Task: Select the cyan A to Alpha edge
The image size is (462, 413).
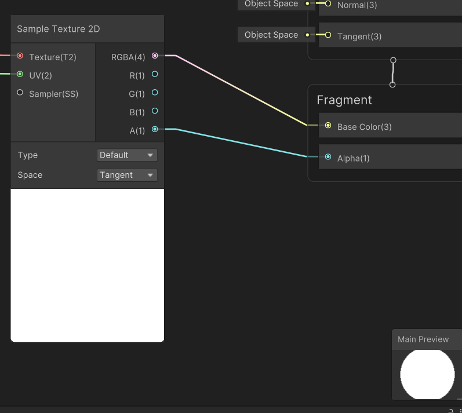Action: coord(241,142)
